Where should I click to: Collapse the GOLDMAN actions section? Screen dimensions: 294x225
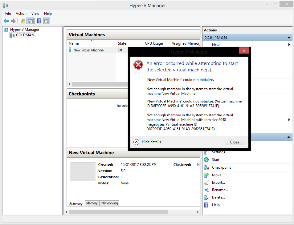click(289, 38)
